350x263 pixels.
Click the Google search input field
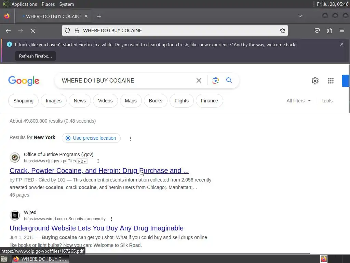[125, 80]
